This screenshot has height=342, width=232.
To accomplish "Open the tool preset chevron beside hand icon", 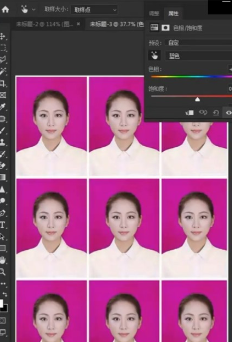I will click(34, 9).
